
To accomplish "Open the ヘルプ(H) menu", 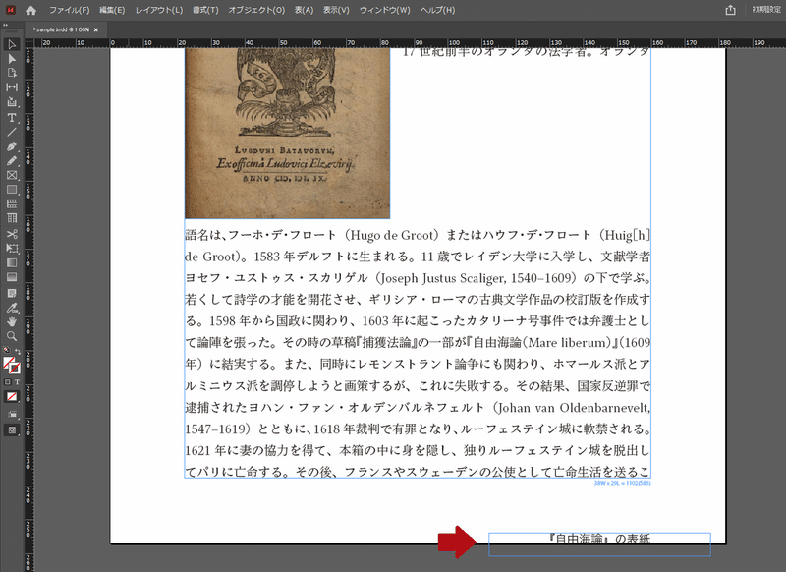I will click(x=437, y=10).
